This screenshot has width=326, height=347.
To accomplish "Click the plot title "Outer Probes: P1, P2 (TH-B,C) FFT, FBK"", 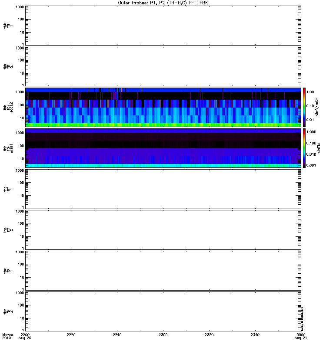I will (x=163, y=3).
